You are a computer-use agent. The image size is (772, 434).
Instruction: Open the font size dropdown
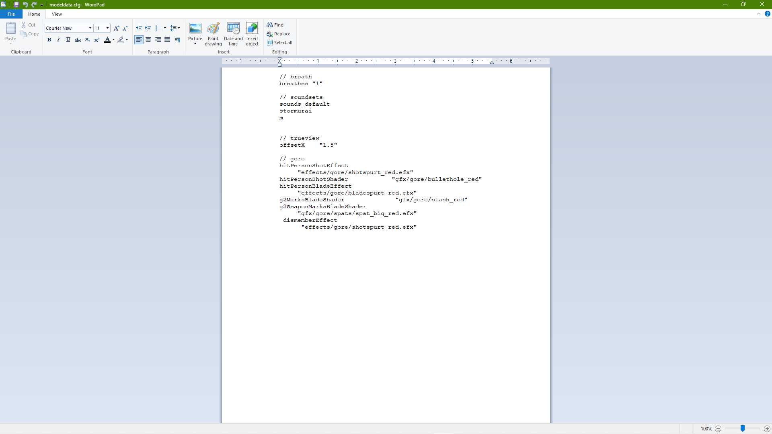click(107, 28)
